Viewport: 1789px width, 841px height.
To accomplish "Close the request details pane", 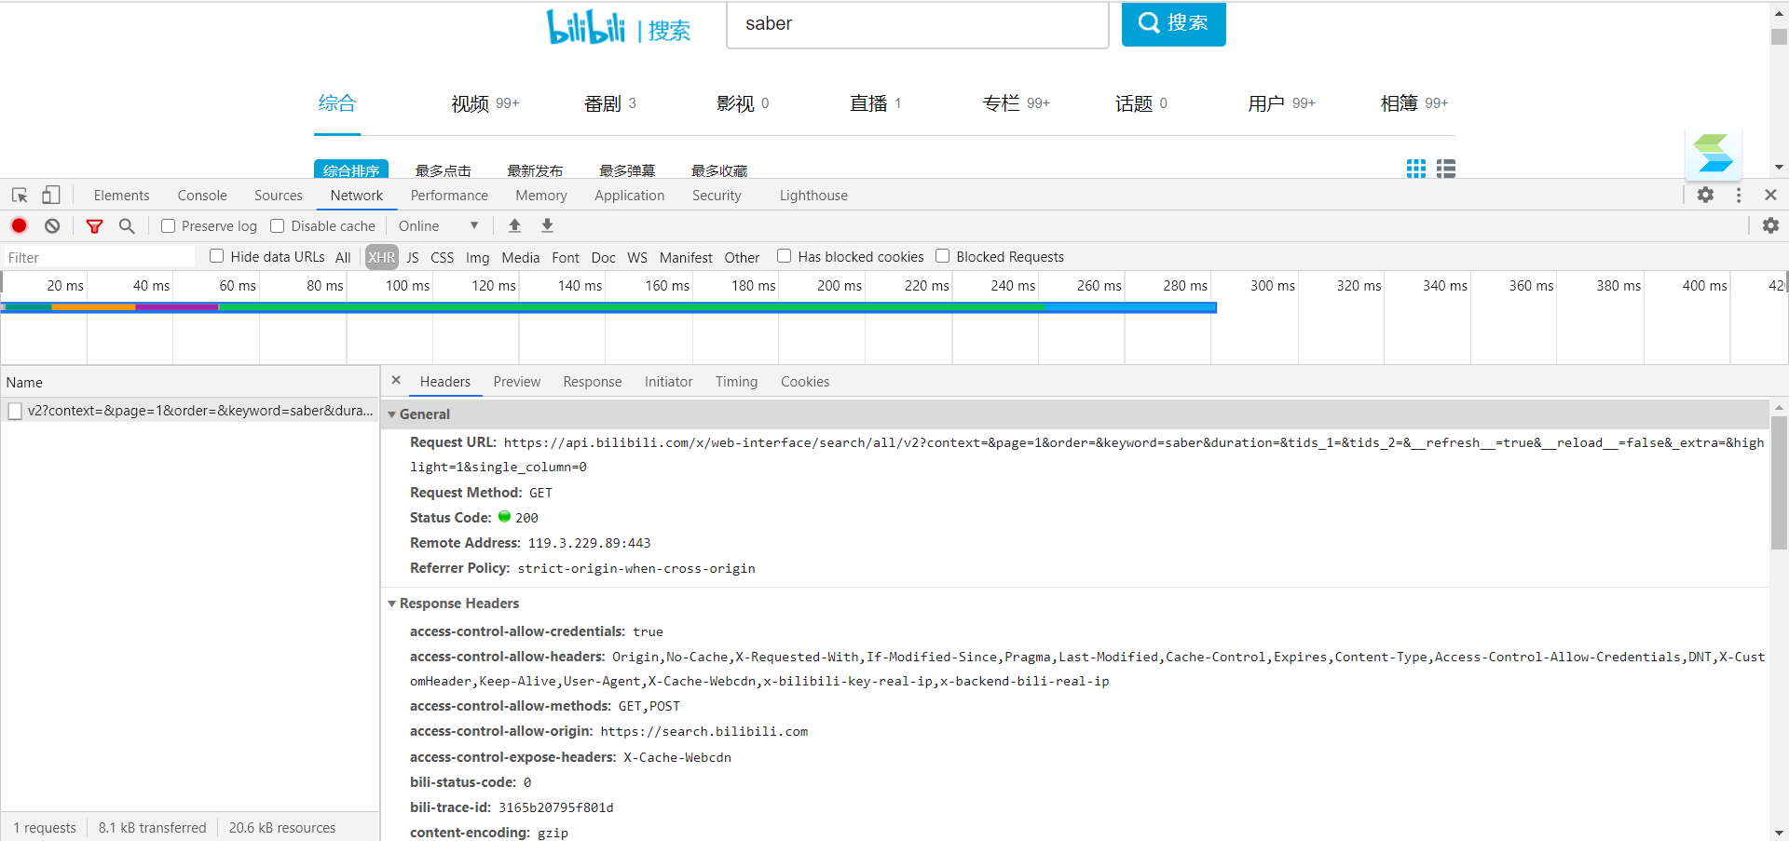I will pos(396,380).
